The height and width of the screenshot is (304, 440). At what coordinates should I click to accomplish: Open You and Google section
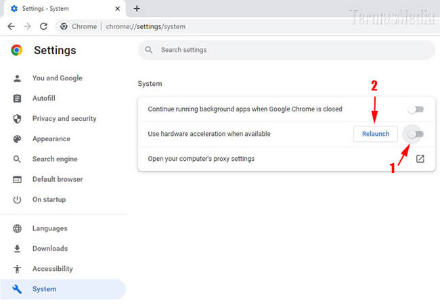(x=58, y=78)
